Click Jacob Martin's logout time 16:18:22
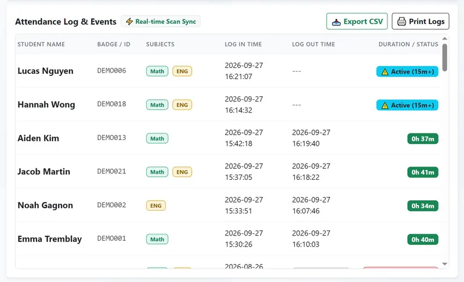Image resolution: width=464 pixels, height=282 pixels. click(306, 178)
